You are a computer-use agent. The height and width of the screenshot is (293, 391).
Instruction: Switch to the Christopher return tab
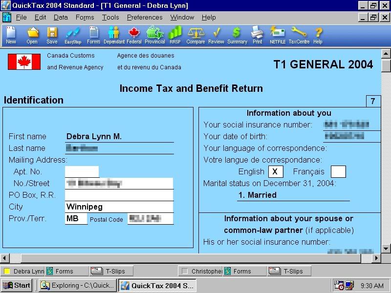(x=201, y=271)
